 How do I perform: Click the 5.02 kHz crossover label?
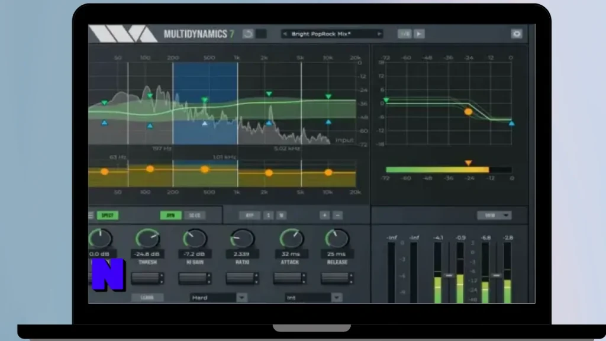click(287, 149)
